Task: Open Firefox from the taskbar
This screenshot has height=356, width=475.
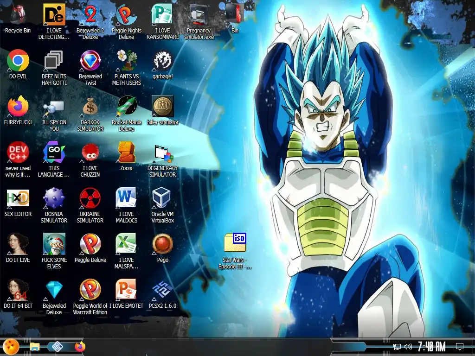Action: coord(80,347)
